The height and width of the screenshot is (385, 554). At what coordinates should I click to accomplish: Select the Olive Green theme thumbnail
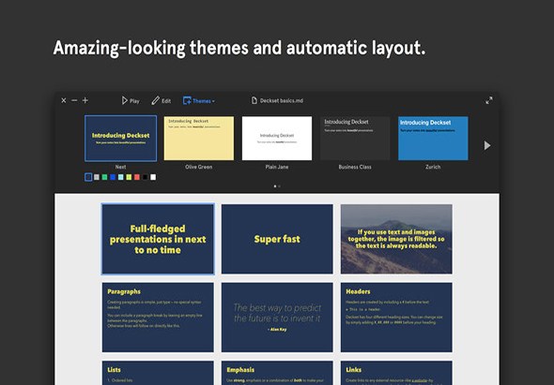[x=199, y=139]
